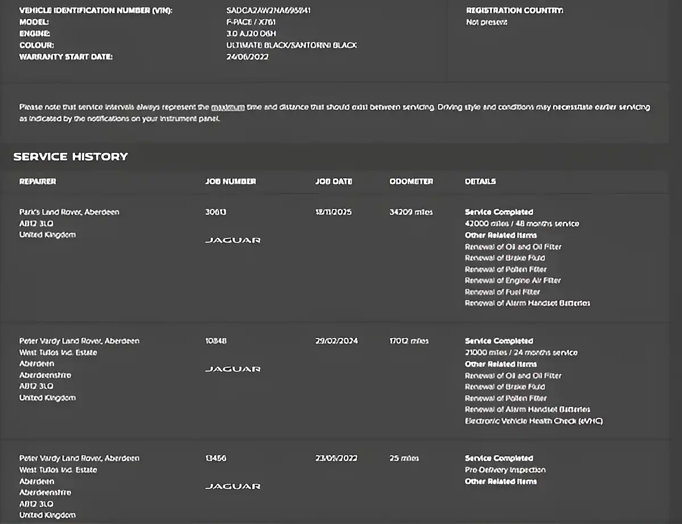Viewport: 682px width, 524px height.
Task: Click Electronic Vehicle Health Check (eVHC) item
Action: [534, 421]
